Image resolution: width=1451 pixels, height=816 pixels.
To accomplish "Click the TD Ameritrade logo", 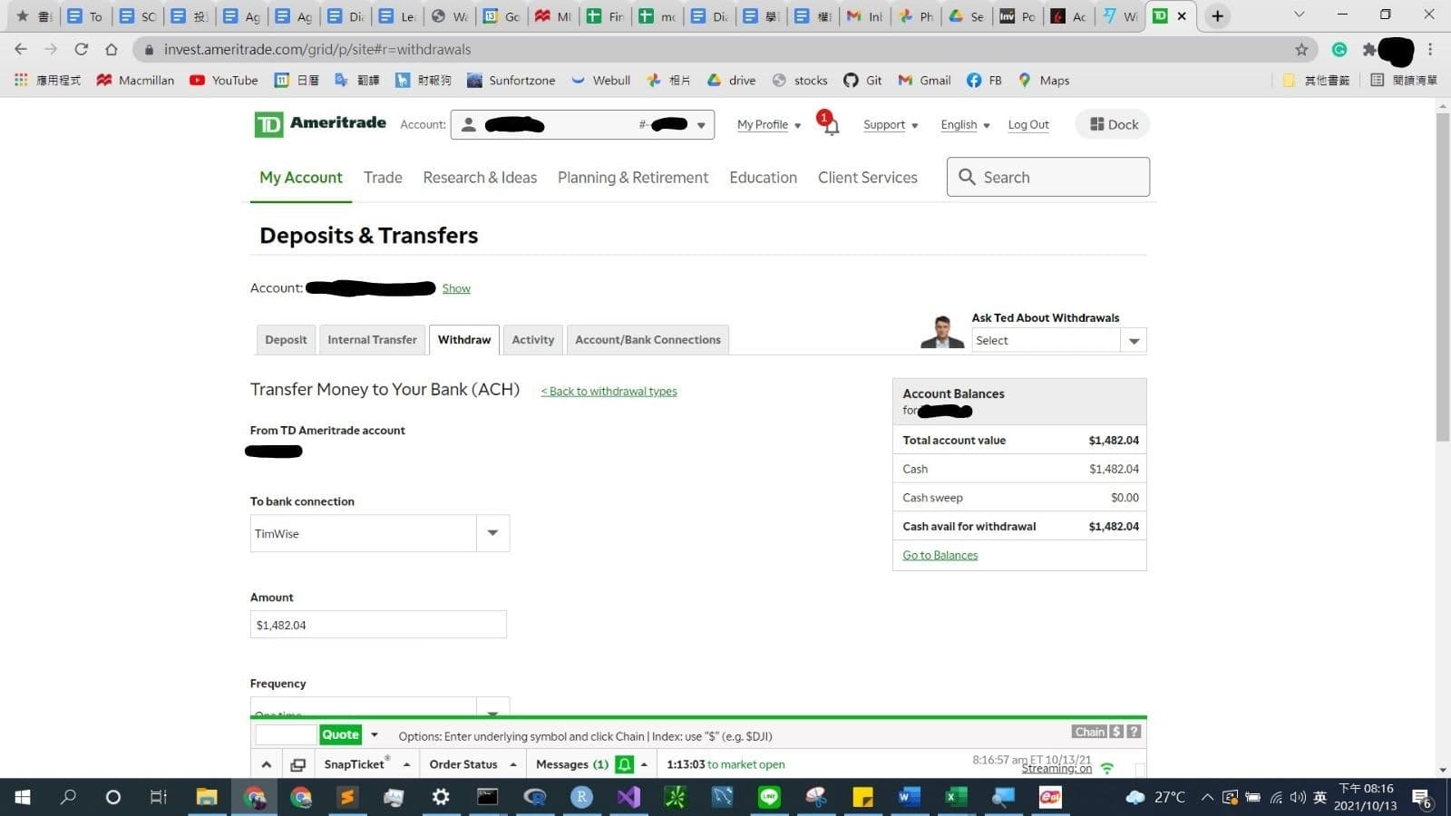I will coord(320,124).
